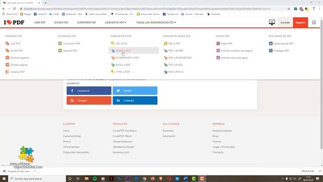Image resolution: width=323 pixels, height=182 pixels.
Task: Click the POWERPOINT a PDF icon
Action: pos(113,58)
